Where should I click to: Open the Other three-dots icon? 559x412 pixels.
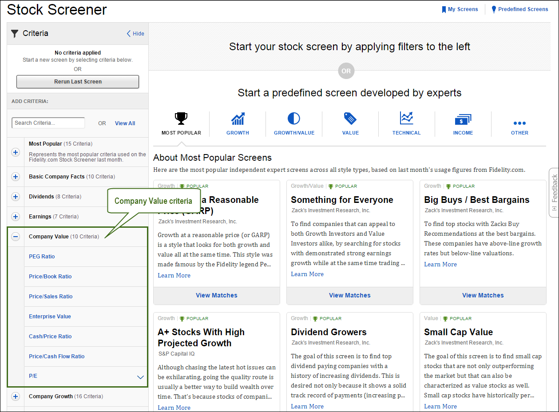[x=519, y=123]
